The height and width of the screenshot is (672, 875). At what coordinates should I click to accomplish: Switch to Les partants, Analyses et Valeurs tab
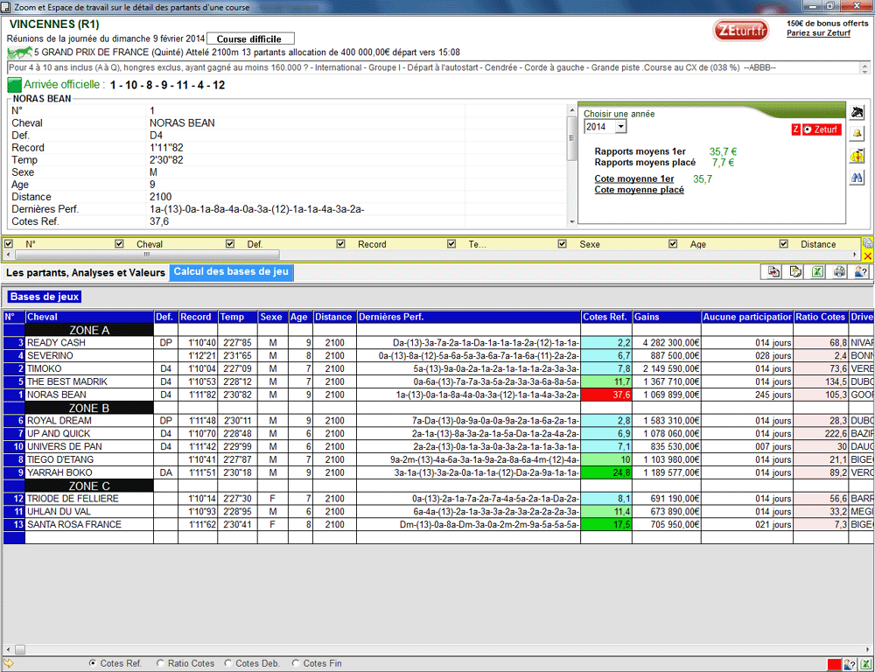86,273
